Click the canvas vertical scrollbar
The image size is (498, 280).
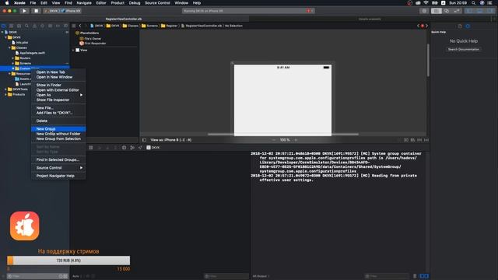pos(428,60)
